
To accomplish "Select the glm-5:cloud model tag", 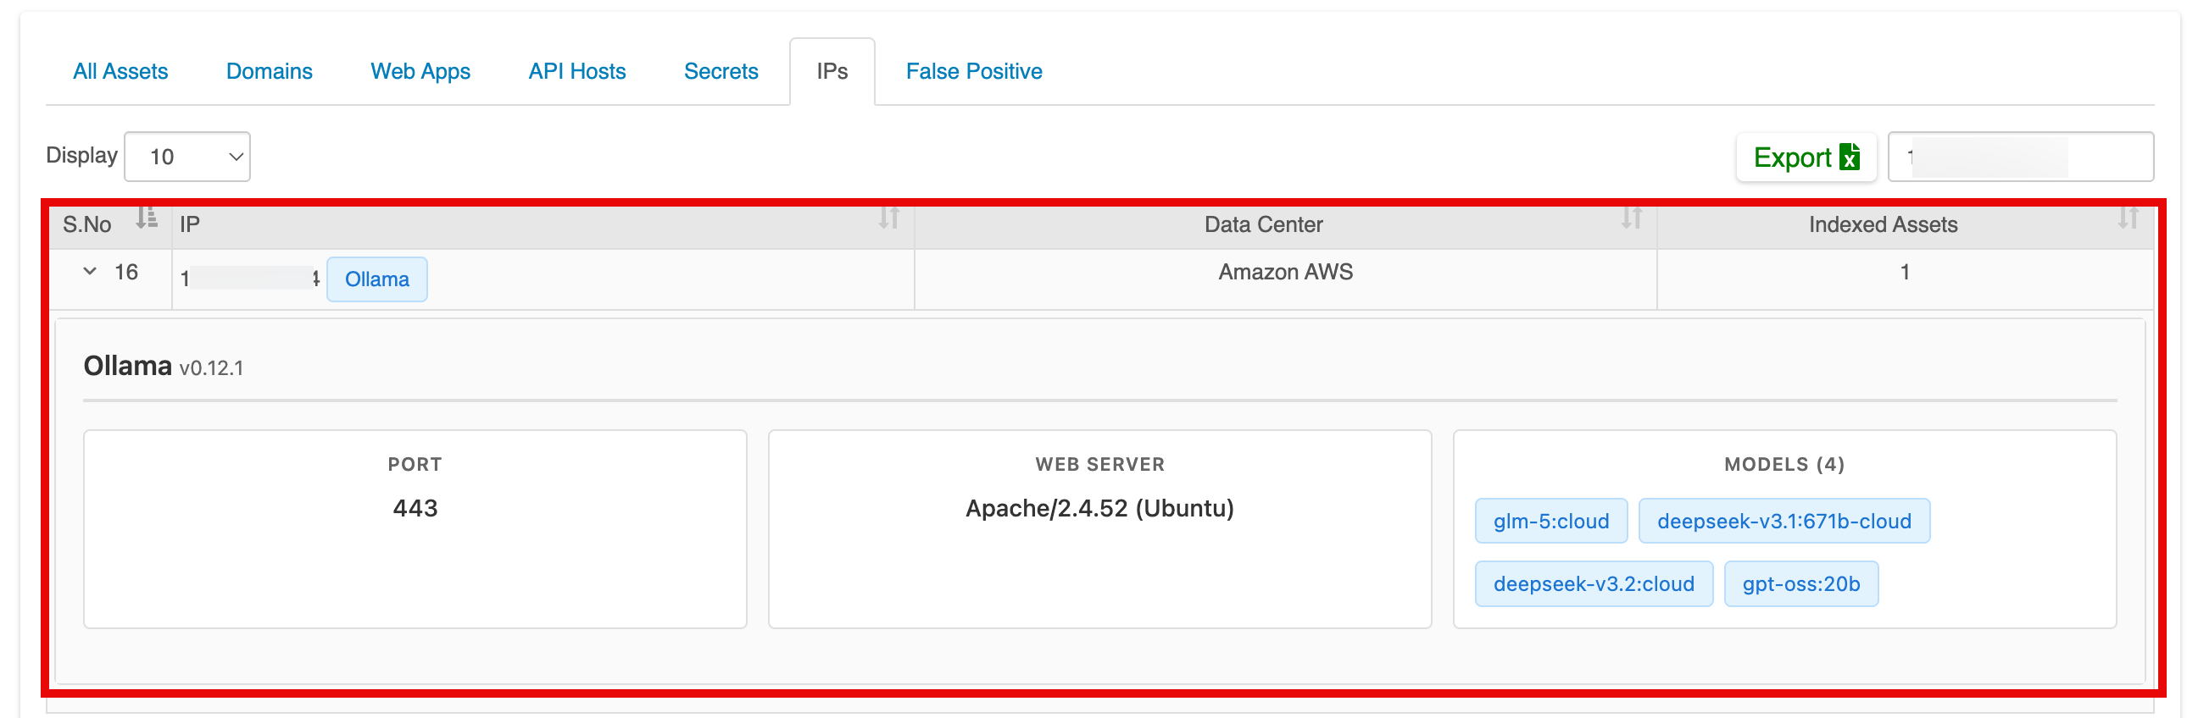I will tap(1551, 521).
